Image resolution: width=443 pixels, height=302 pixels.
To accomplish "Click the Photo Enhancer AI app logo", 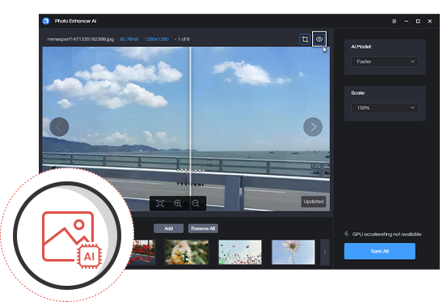I will click(46, 21).
